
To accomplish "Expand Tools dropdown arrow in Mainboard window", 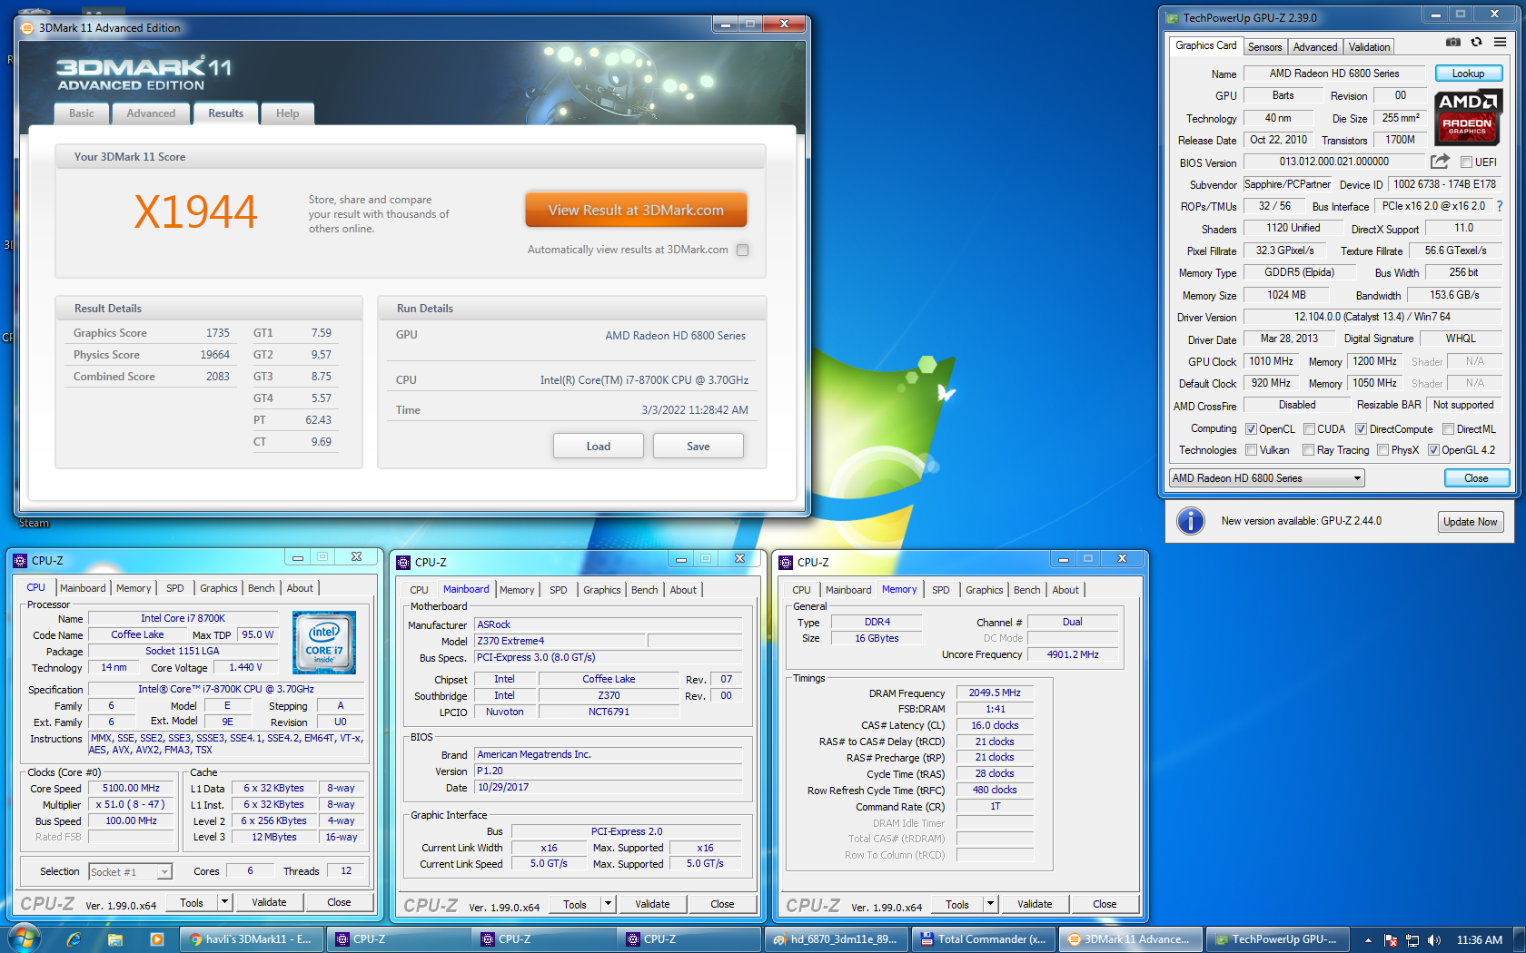I will pos(608,904).
